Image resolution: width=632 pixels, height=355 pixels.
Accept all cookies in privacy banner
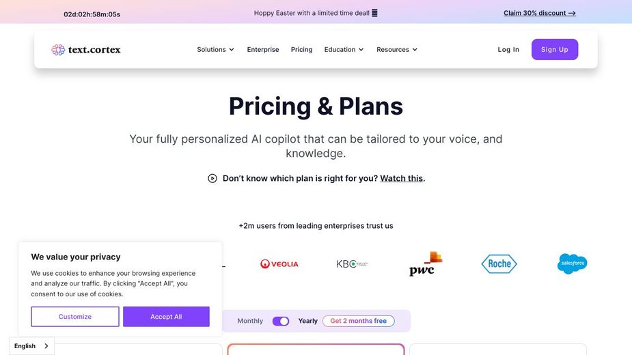tap(166, 317)
